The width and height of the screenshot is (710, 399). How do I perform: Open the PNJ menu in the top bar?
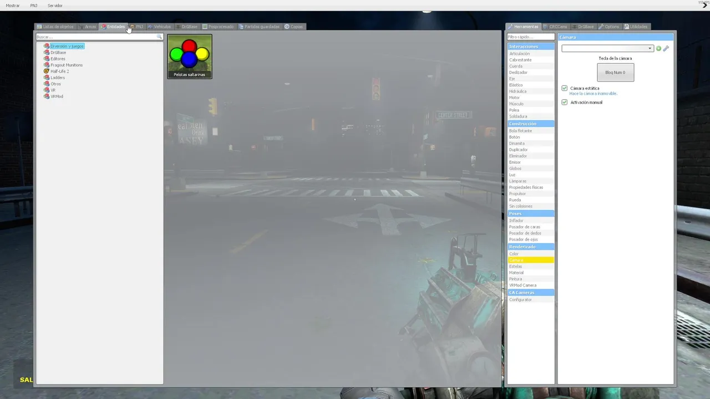(x=34, y=6)
